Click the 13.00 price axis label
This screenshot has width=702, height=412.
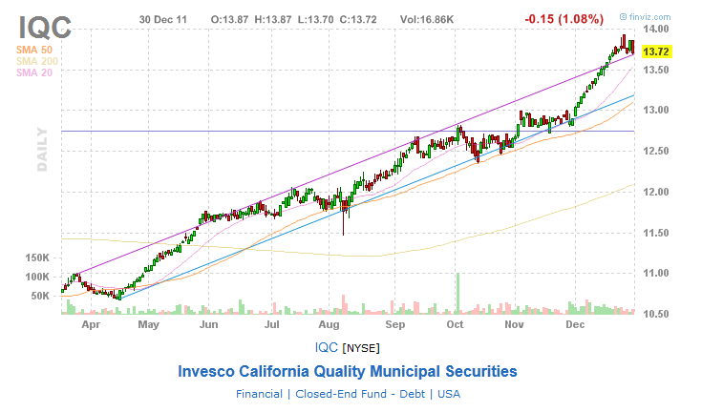(x=656, y=111)
